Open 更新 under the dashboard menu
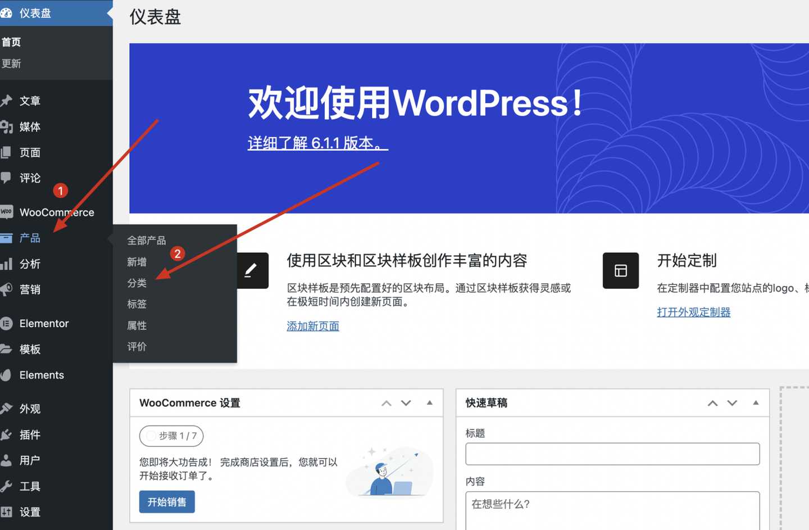Viewport: 809px width, 530px height. 11,64
